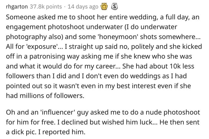209x139 pixels.
Task: Click the phrase 'engagement photoshoot underwater'
Action: pyautogui.click(x=64, y=27)
